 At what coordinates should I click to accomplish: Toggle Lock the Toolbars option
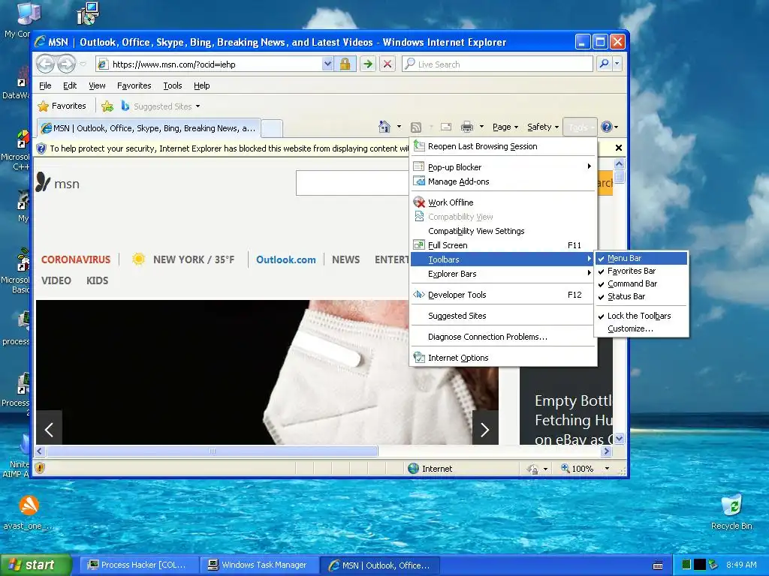[641, 316]
